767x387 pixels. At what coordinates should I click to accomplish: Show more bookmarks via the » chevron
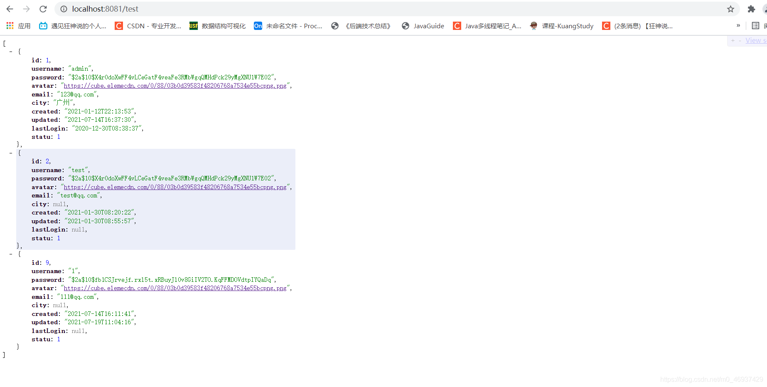tap(738, 26)
